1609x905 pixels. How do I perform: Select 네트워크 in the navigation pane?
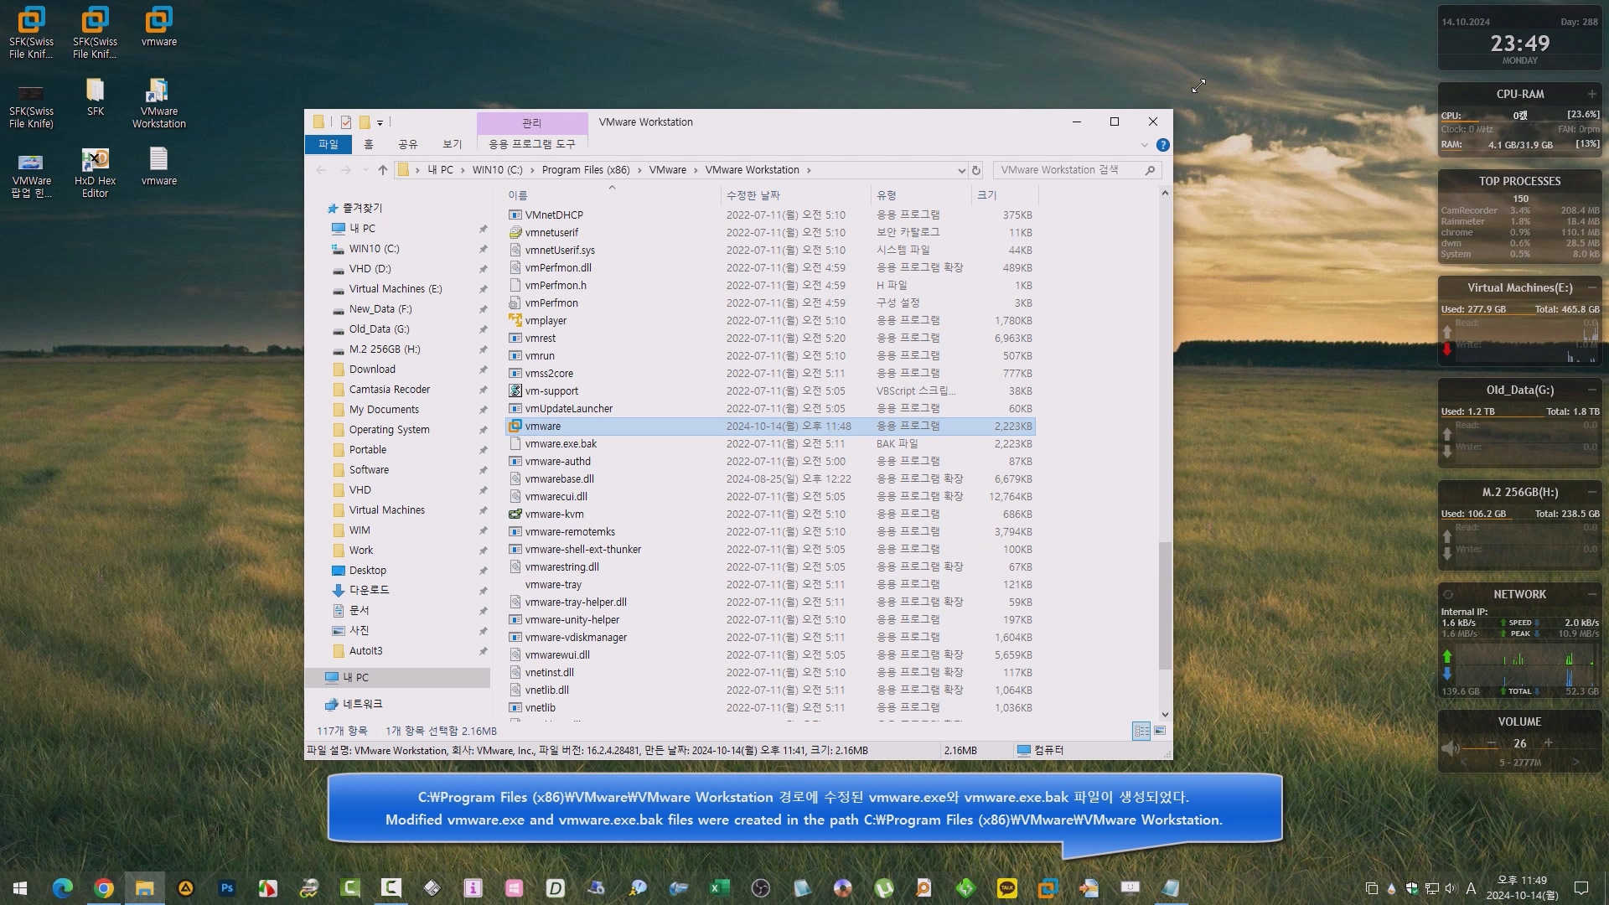362,704
